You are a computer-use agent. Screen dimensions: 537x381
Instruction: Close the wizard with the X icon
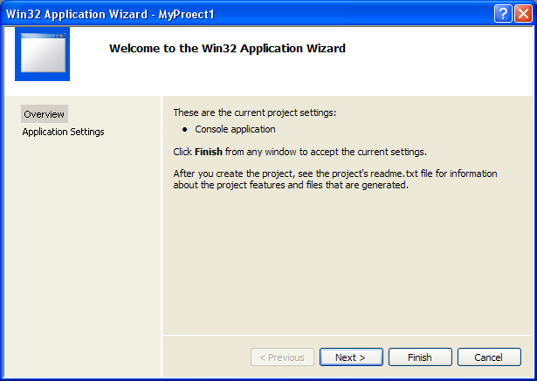[x=522, y=14]
